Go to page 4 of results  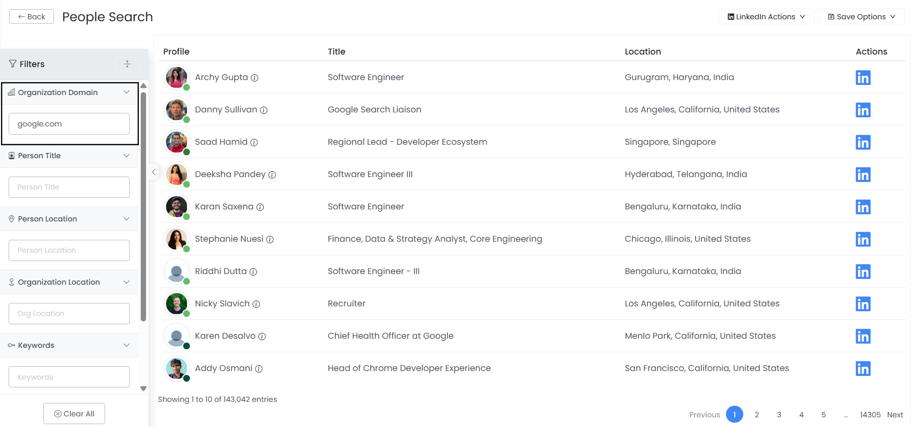(x=801, y=414)
